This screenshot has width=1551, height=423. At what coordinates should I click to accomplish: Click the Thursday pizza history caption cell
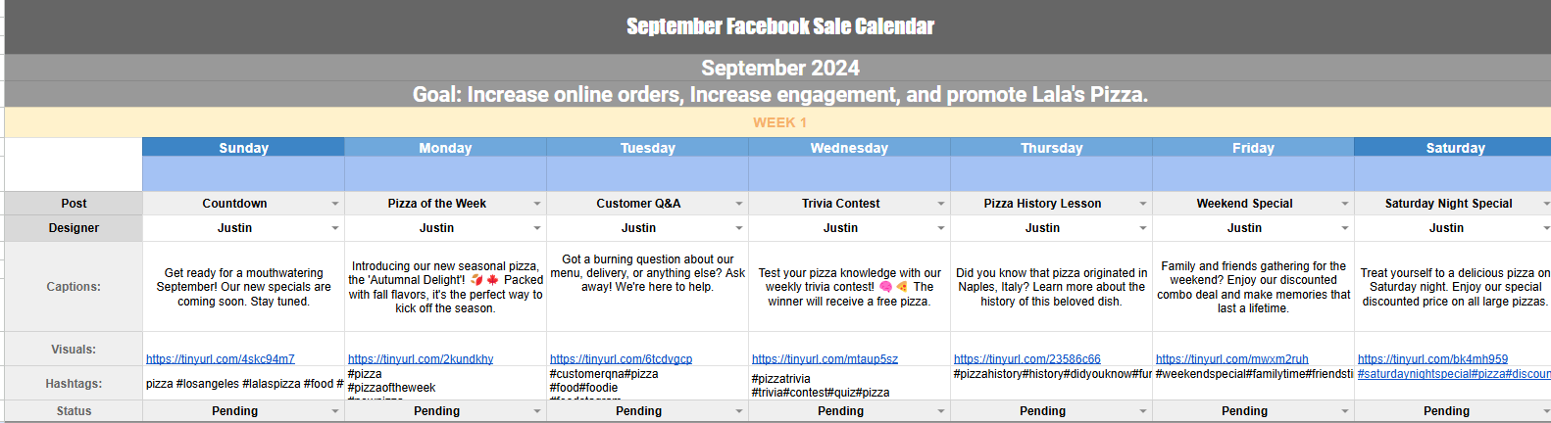[x=1051, y=287]
